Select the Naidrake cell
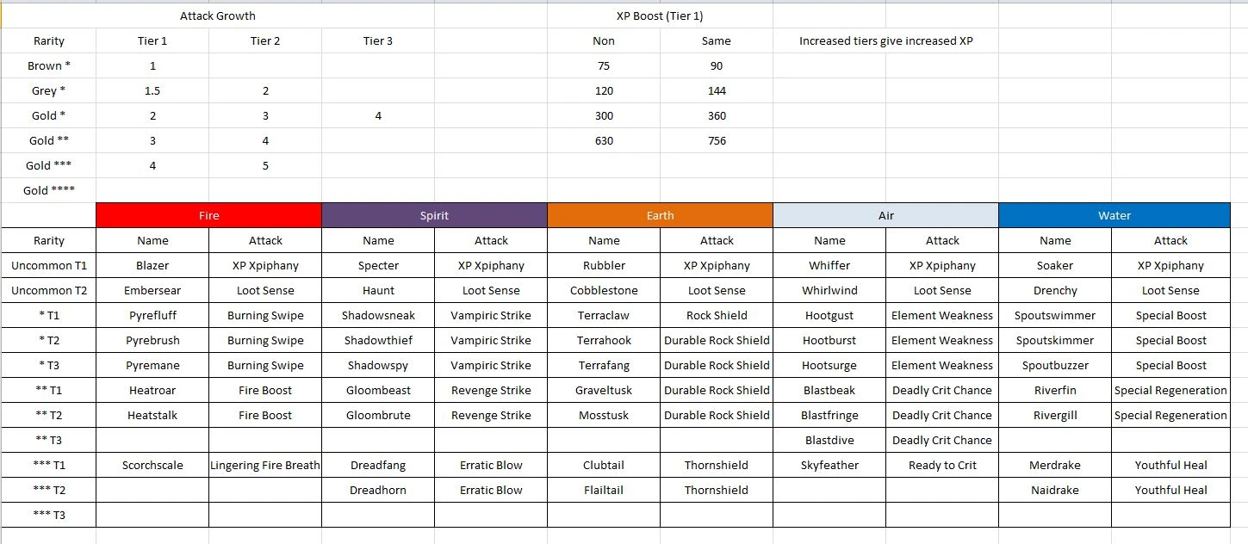1248x544 pixels. 1055,491
